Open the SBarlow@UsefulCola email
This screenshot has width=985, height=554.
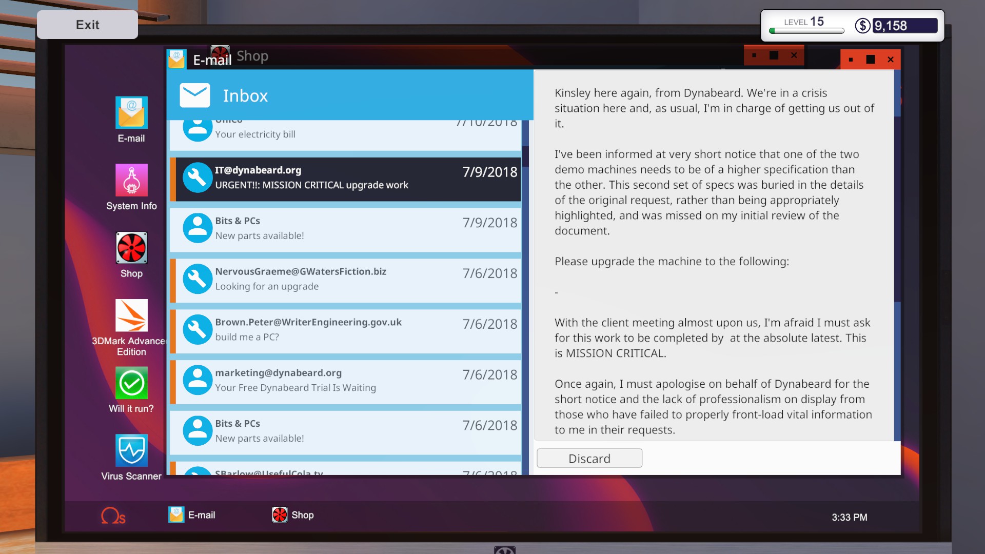345,468
